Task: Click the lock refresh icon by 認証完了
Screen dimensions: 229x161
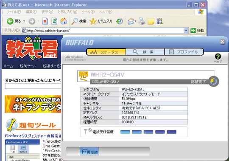Action: point(213,81)
